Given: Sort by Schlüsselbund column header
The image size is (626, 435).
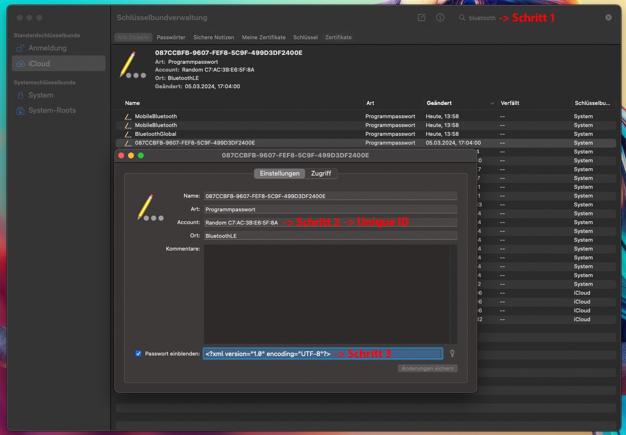Looking at the screenshot, I should pos(593,103).
